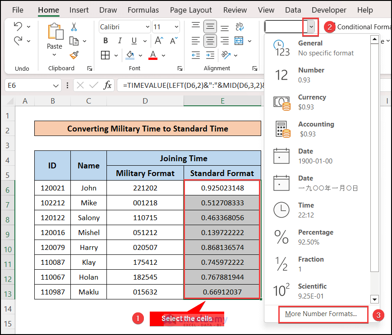Click the Copy icon in Clipboard group
Viewport: 392px width, 335px height.
click(74, 41)
